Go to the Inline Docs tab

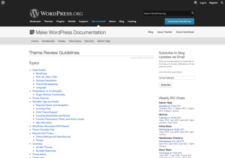click(75, 41)
